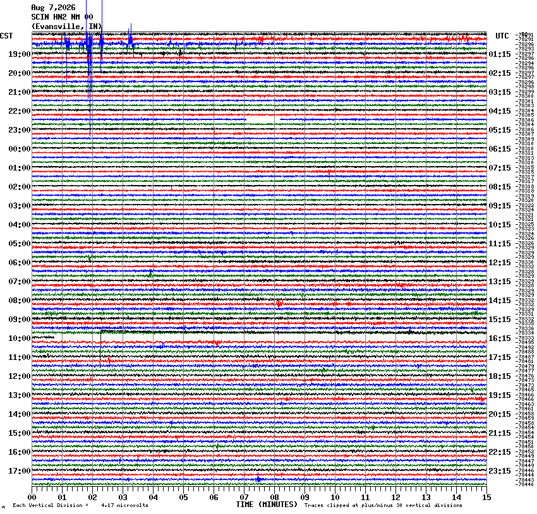
Task: Click the Aug 7,2026 date header
Action: [53, 8]
